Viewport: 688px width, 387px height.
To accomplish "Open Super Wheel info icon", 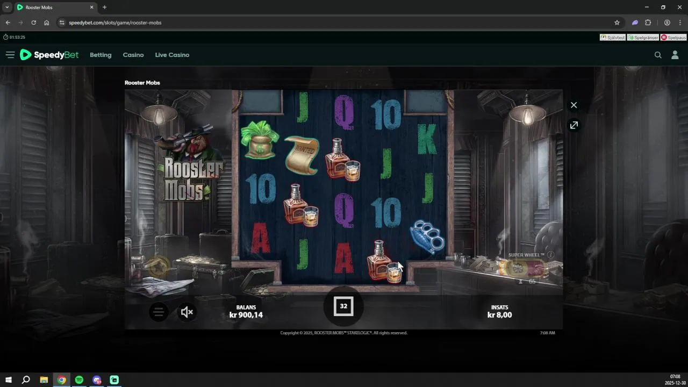I will click(x=550, y=255).
